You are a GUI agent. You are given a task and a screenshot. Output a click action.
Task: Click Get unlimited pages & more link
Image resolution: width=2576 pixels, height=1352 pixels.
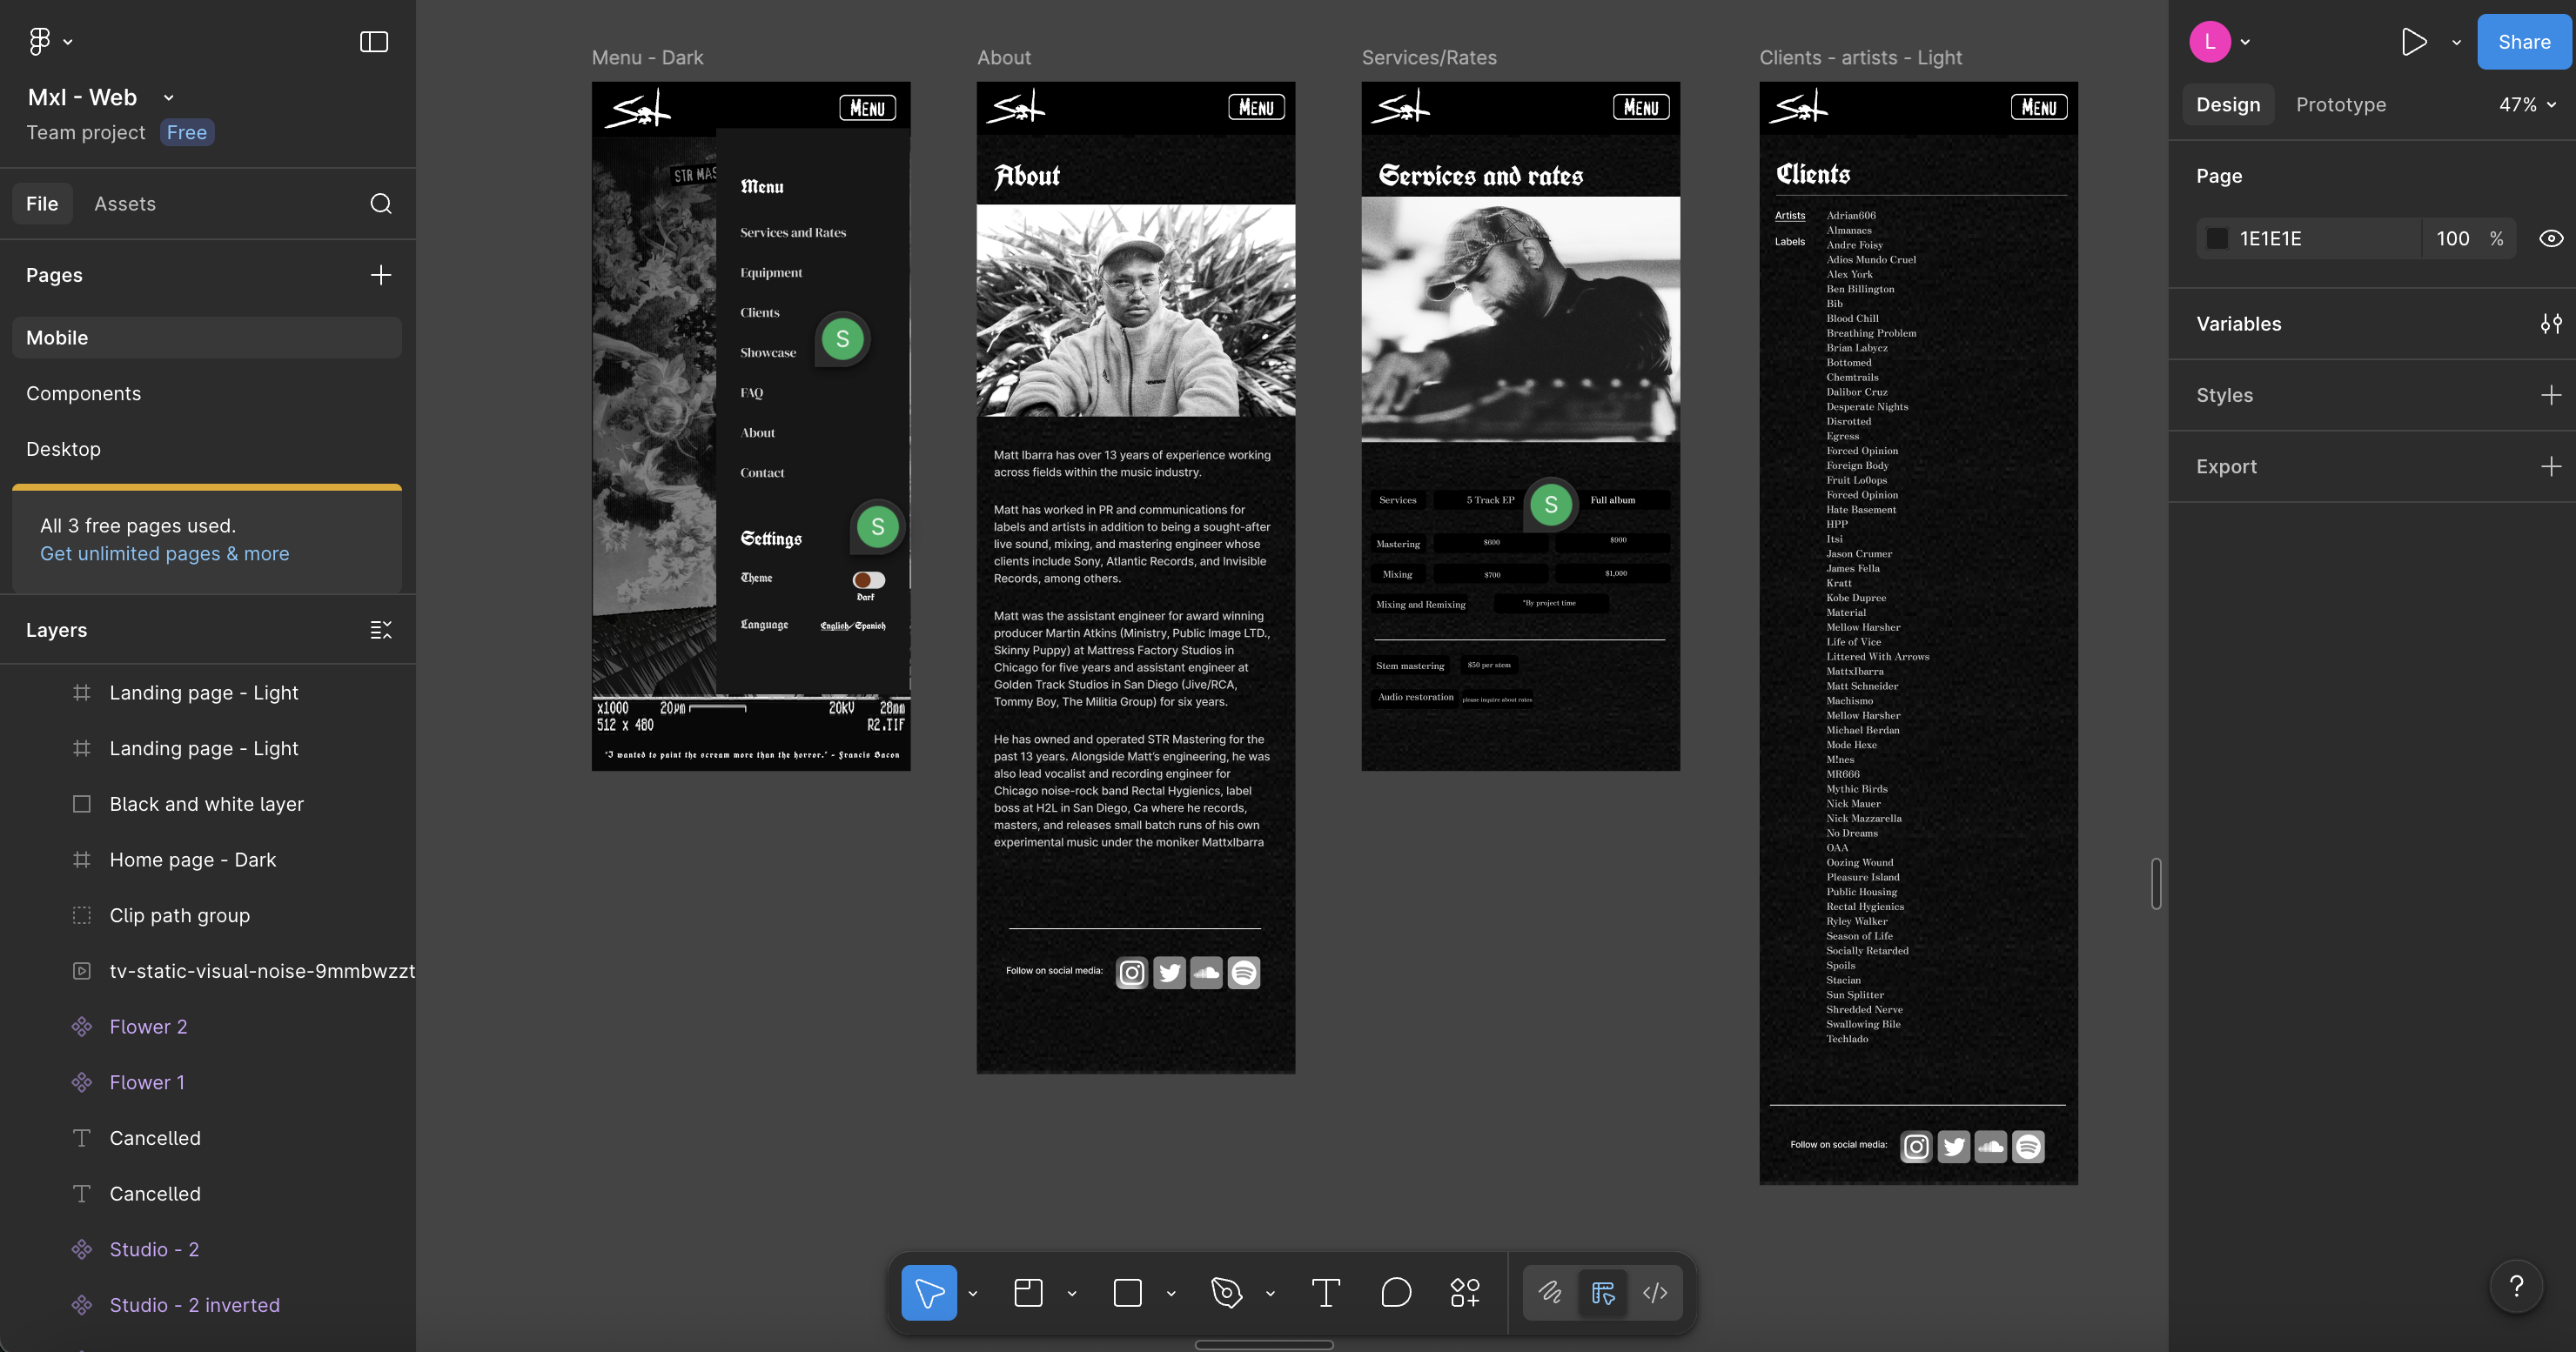165,554
